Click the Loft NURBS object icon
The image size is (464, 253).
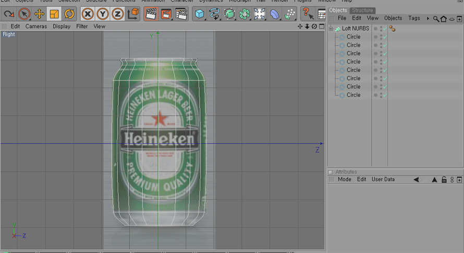point(337,29)
